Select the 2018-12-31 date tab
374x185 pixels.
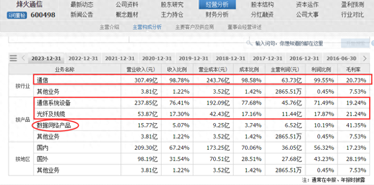(x=231, y=58)
